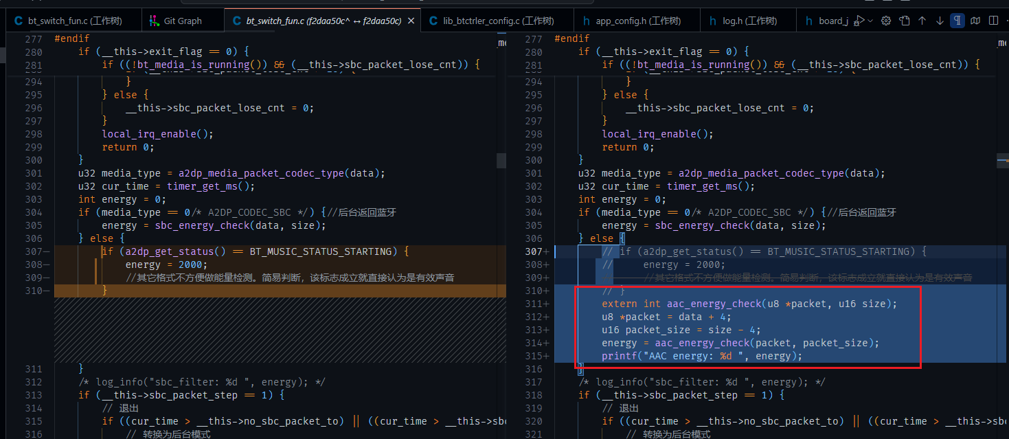Open the run options dropdown arrow

tap(870, 21)
